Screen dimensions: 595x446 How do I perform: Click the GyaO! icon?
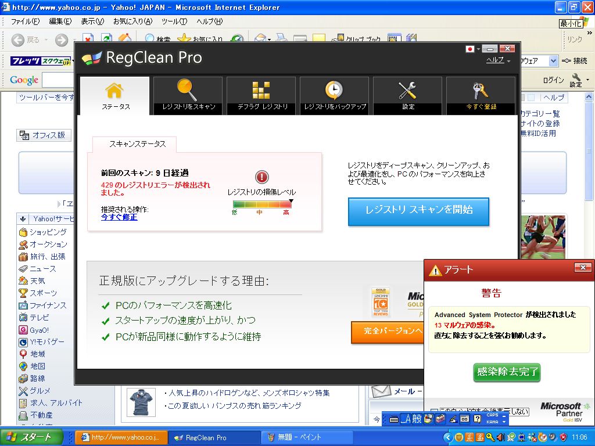(x=23, y=330)
